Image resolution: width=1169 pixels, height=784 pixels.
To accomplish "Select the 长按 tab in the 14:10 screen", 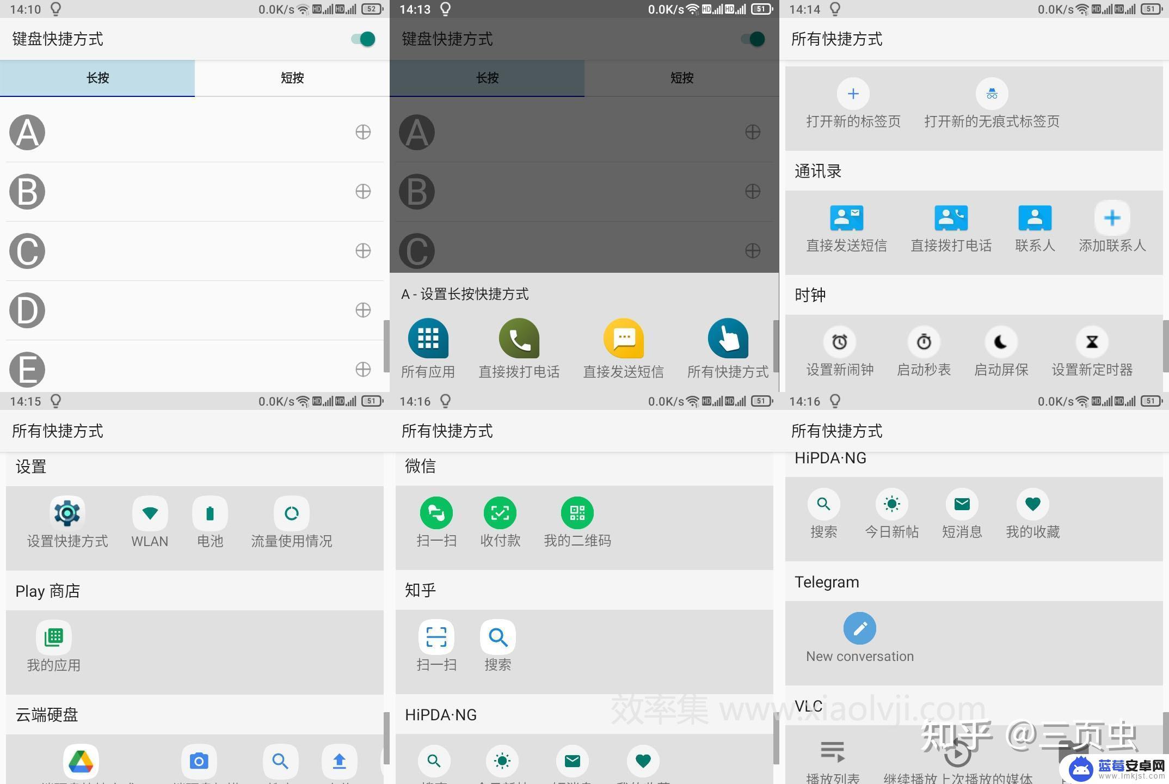I will click(x=97, y=78).
